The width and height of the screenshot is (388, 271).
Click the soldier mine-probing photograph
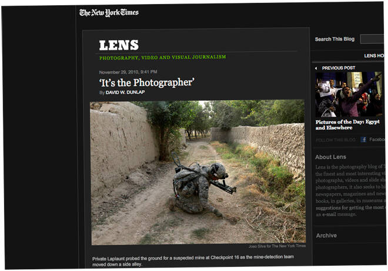click(198, 172)
